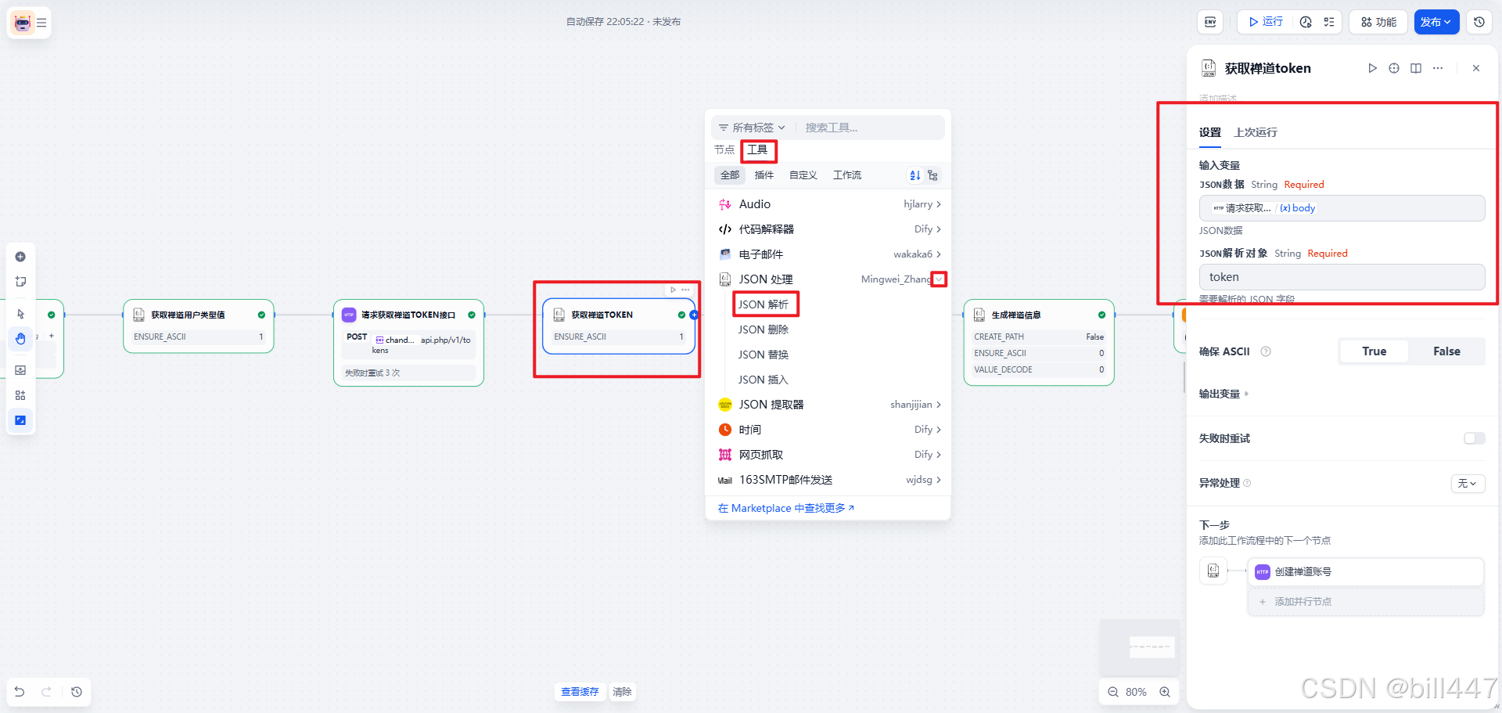
Task: Switch to the 设置 tab
Action: click(1210, 132)
